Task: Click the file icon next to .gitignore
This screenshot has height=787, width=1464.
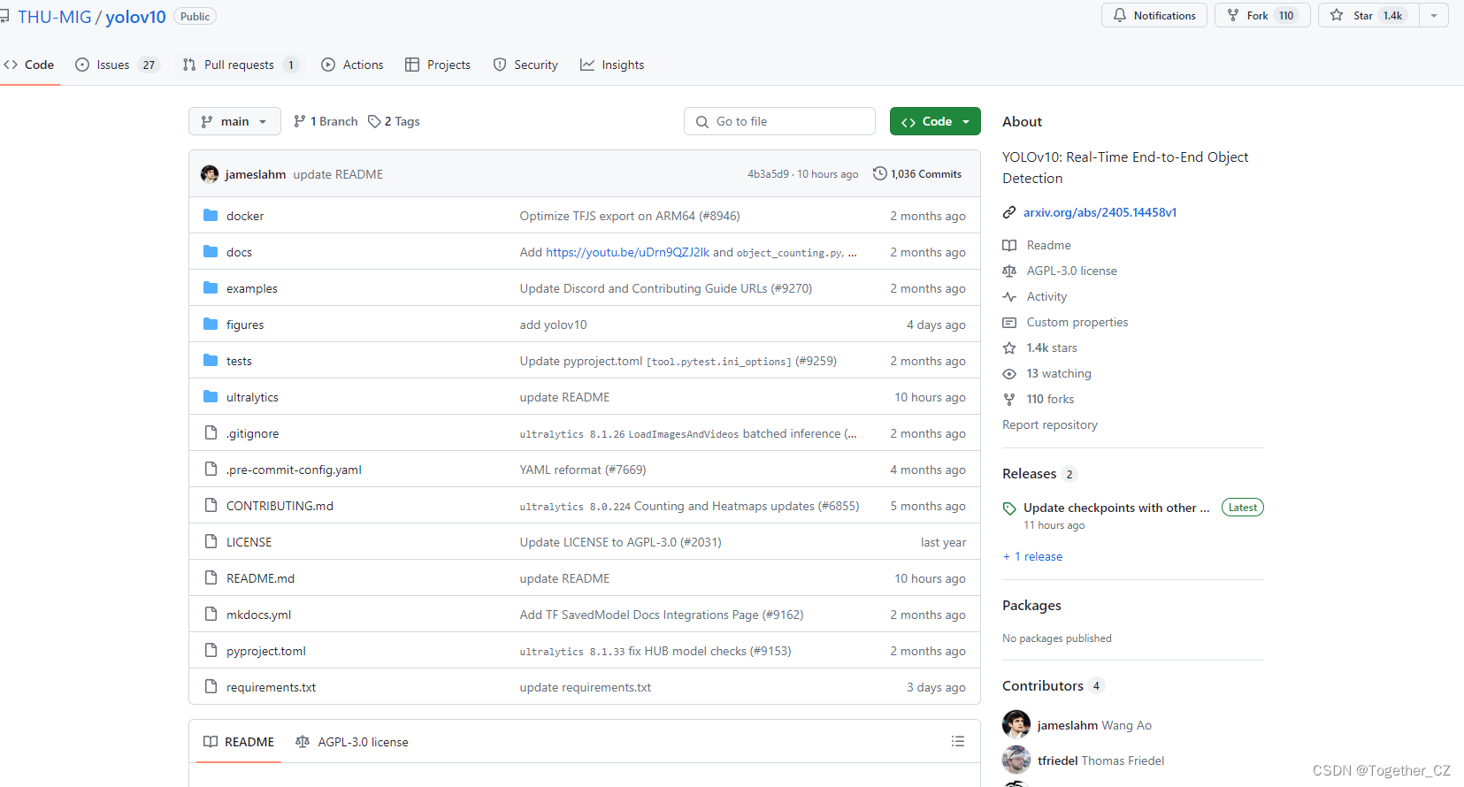Action: pyautogui.click(x=211, y=433)
